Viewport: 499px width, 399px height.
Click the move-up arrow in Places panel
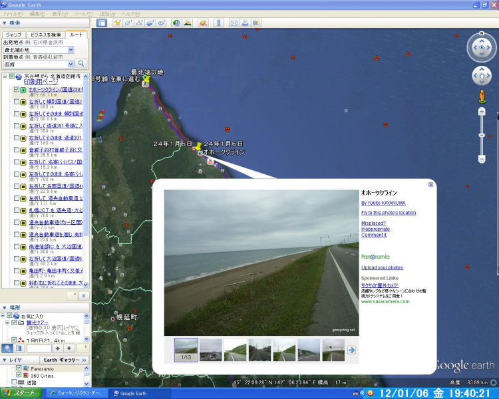point(58,348)
